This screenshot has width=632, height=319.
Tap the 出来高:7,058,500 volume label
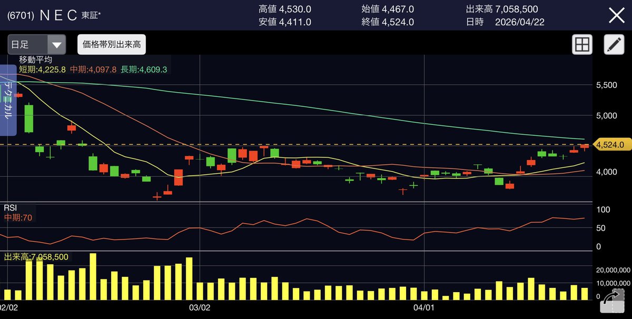pyautogui.click(x=36, y=257)
